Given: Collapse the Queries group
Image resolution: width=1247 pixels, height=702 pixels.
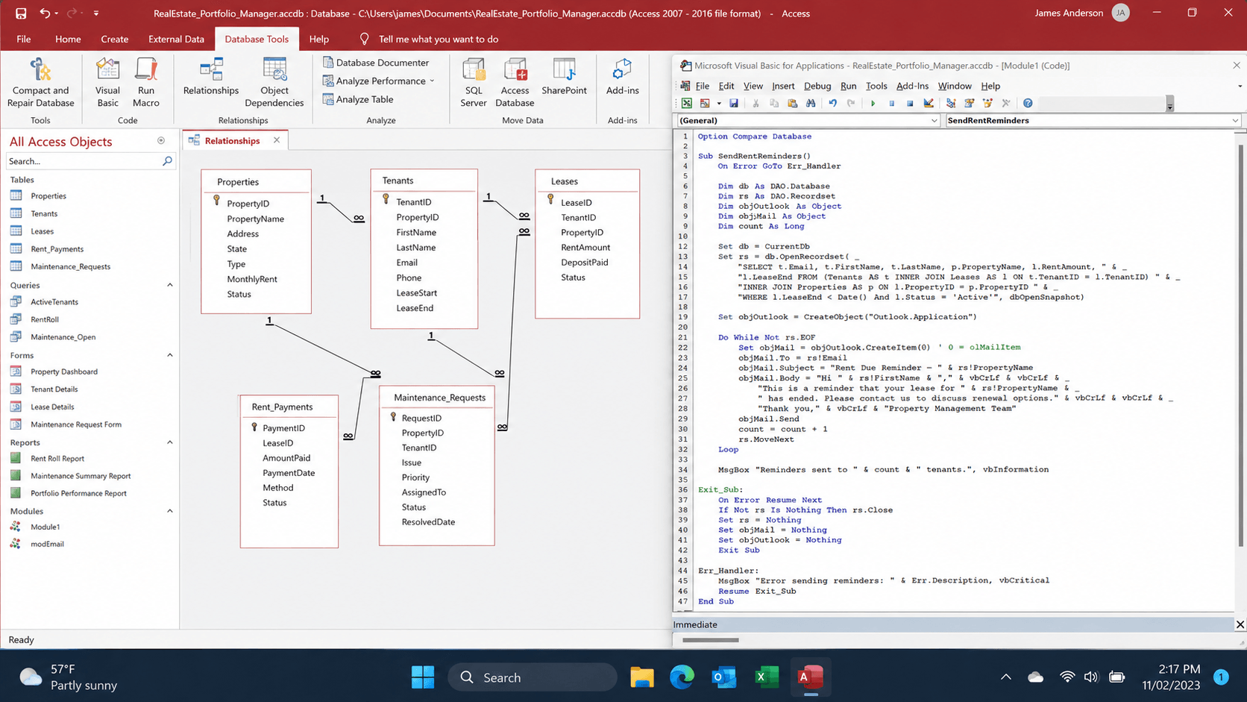Looking at the screenshot, I should pos(169,285).
